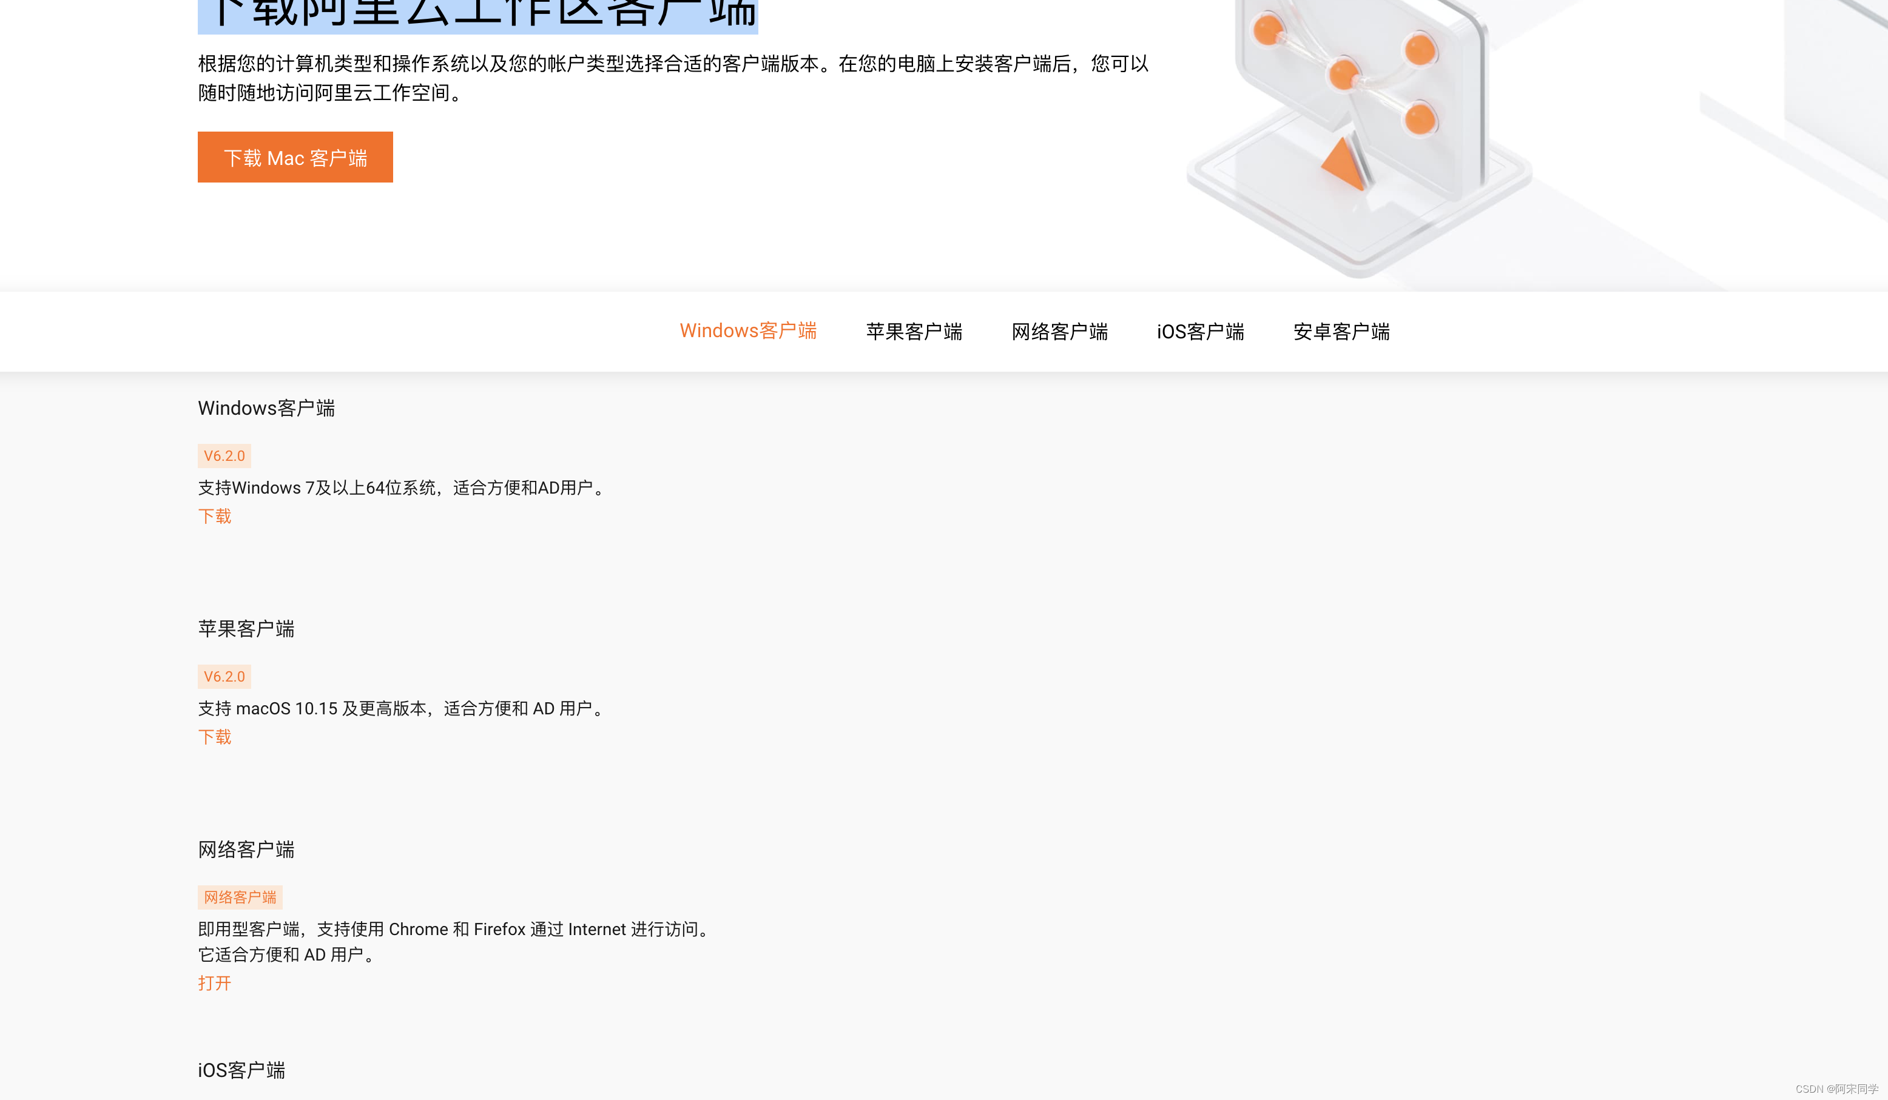Viewport: 1888px width, 1100px height.
Task: Click the Windows客户端 section heading
Action: pos(266,408)
